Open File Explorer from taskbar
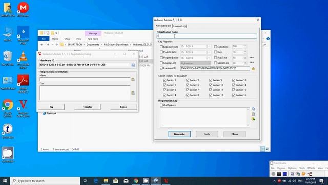 [106, 181]
